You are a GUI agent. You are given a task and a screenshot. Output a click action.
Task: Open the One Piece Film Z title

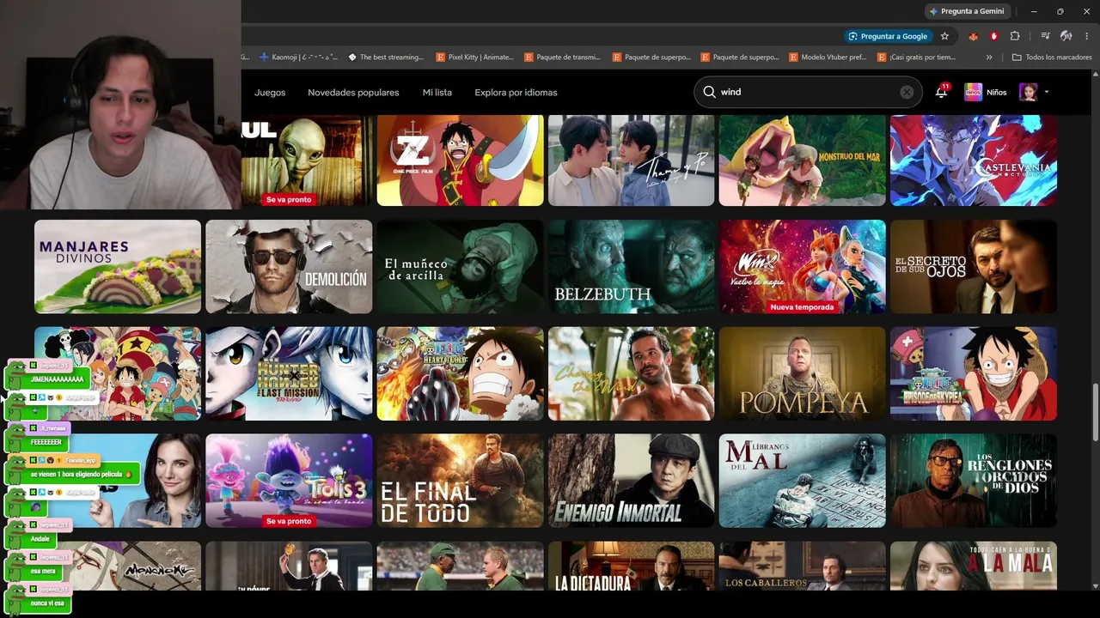tap(460, 161)
